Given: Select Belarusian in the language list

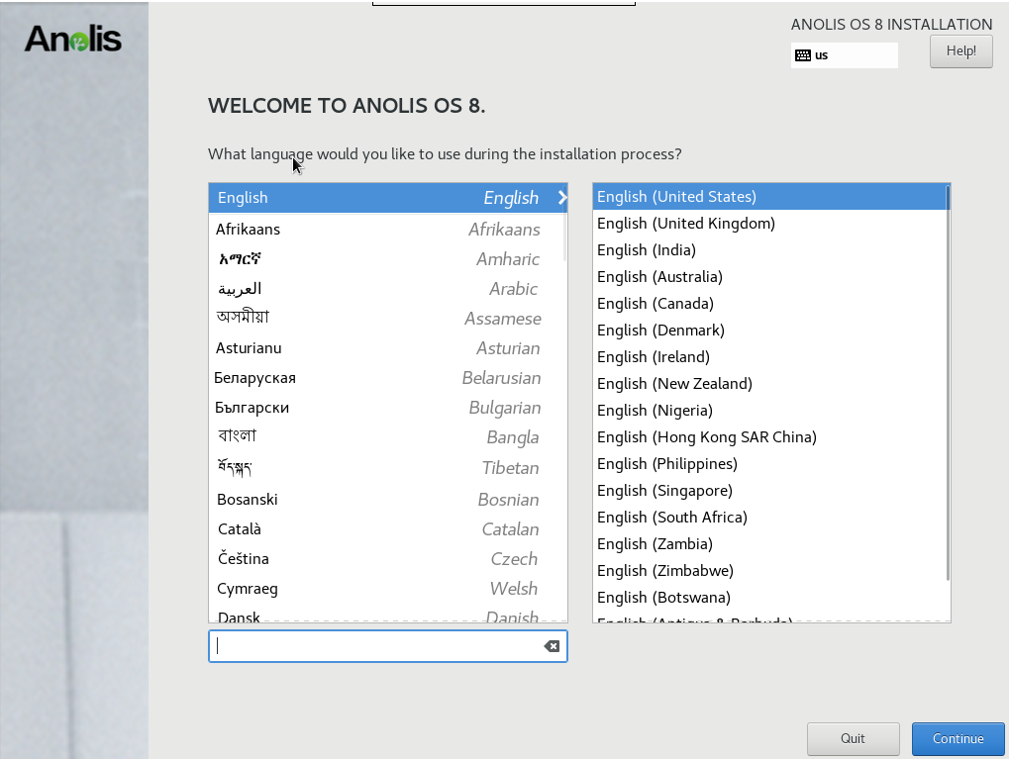Looking at the screenshot, I should tap(387, 378).
